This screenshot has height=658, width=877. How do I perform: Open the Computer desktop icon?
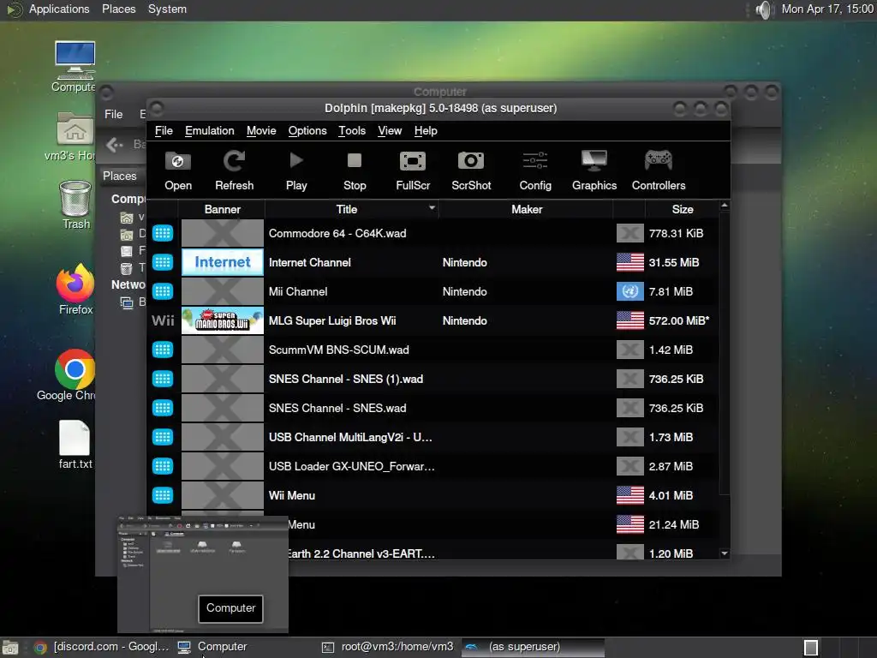tap(75, 66)
